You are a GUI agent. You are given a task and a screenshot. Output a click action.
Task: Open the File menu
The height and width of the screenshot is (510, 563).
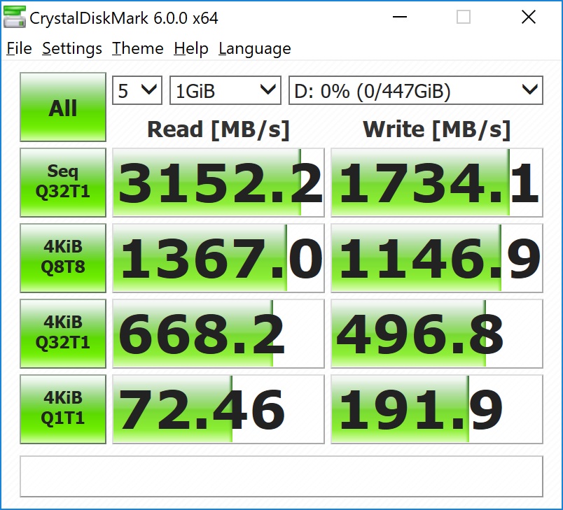tap(19, 48)
